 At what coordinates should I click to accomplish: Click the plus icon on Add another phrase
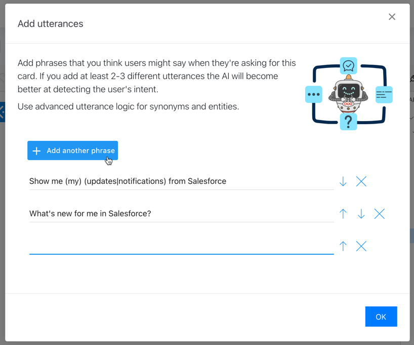click(36, 151)
